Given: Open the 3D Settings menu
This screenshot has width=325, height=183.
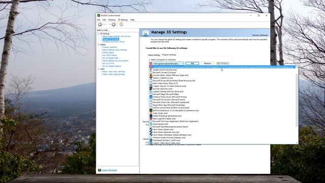Looking at the screenshot, I should tap(123, 20).
